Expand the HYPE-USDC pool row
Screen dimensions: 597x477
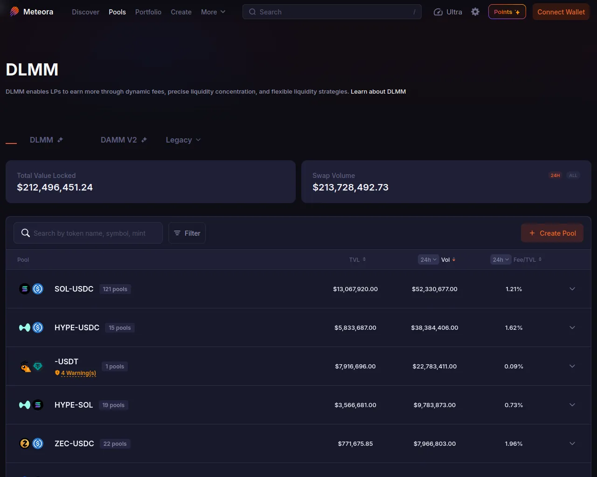coord(572,327)
